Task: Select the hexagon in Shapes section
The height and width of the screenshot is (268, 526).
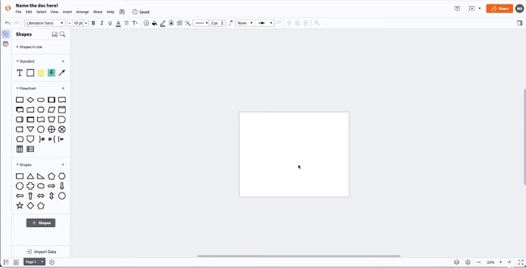Action: click(61, 176)
